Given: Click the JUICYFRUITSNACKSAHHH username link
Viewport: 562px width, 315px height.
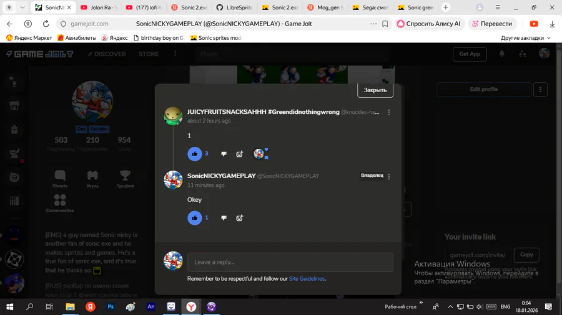Looking at the screenshot, I should click(264, 112).
